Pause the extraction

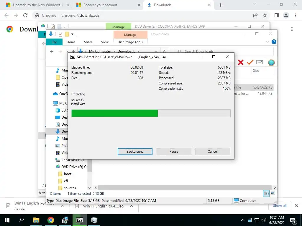click(x=174, y=152)
